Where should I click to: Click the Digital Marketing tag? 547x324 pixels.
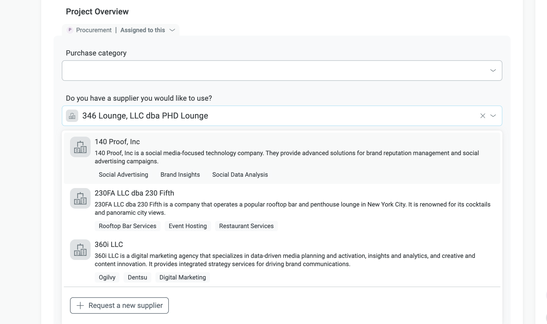click(183, 277)
